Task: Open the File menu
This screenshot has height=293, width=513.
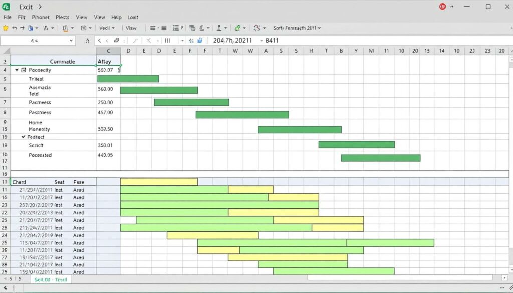Action: [x=7, y=17]
